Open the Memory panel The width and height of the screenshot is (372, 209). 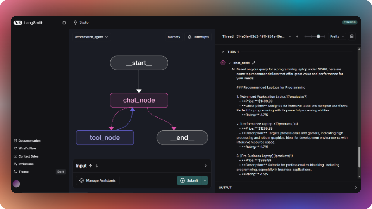(x=174, y=37)
